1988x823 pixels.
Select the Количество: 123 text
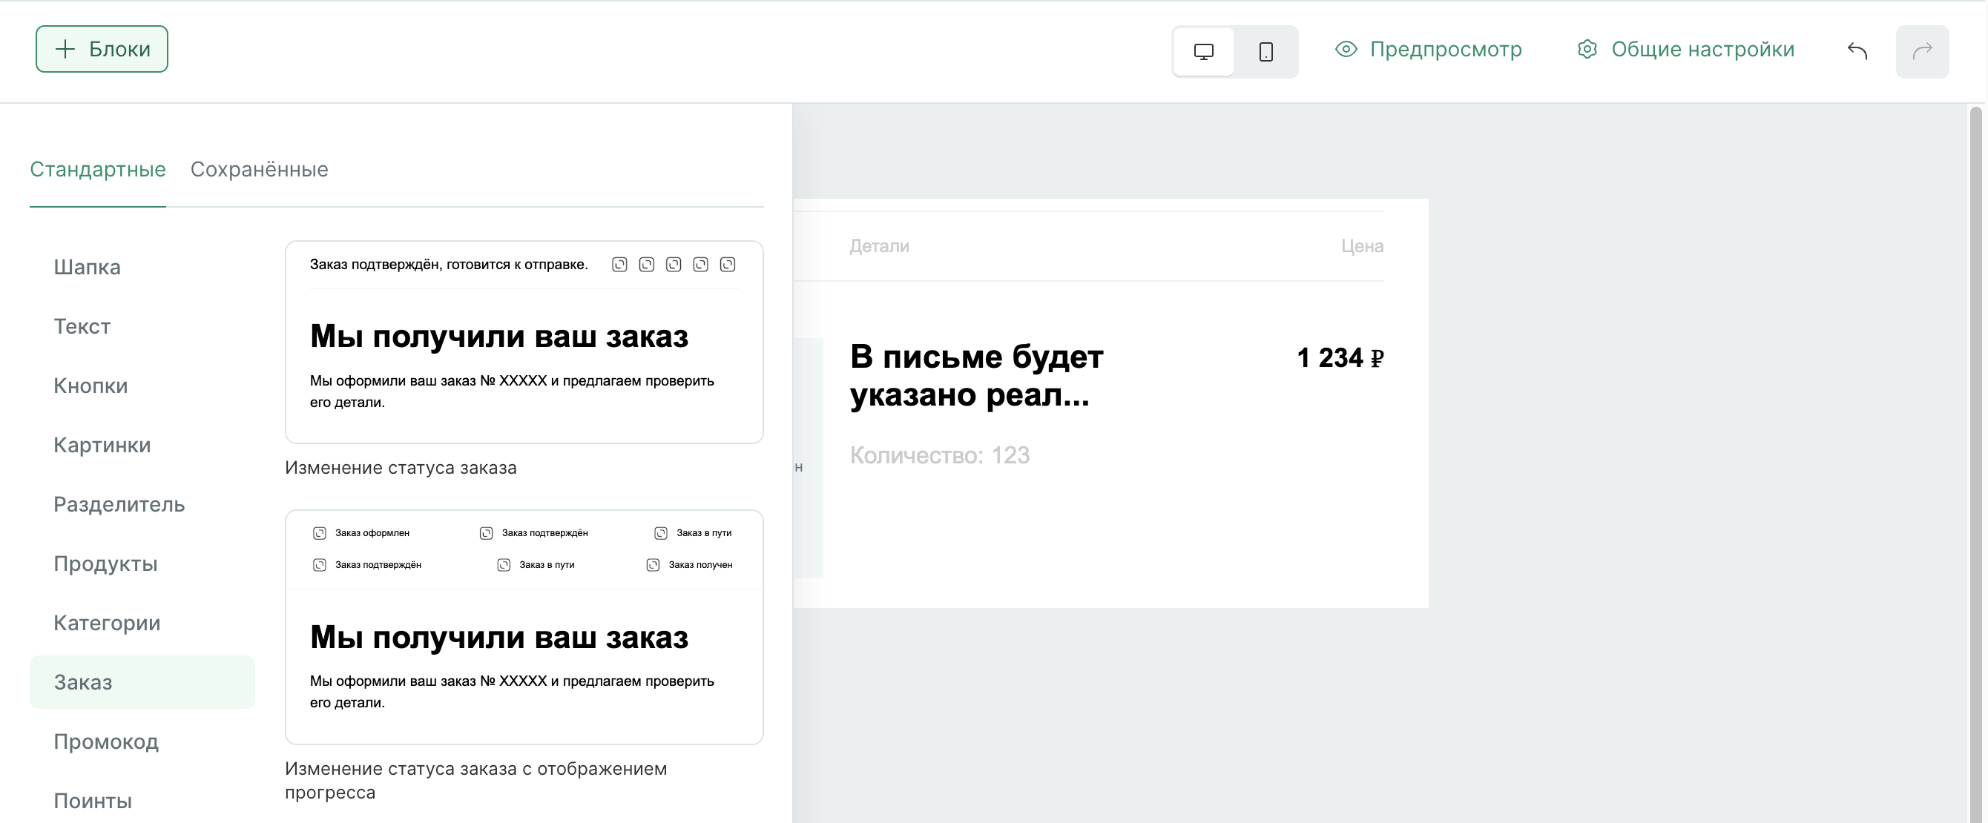(939, 456)
